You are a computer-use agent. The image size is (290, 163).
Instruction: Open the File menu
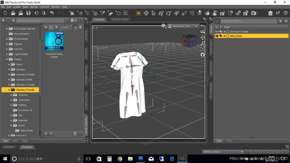pos(3,7)
